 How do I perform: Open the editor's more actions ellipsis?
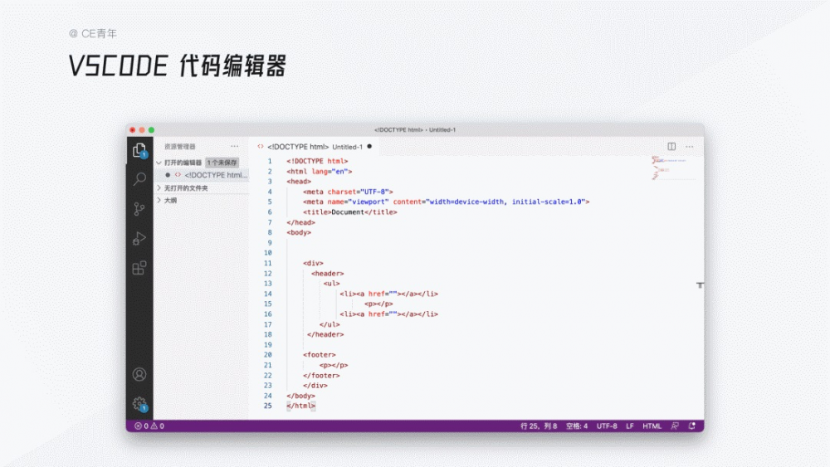point(691,146)
